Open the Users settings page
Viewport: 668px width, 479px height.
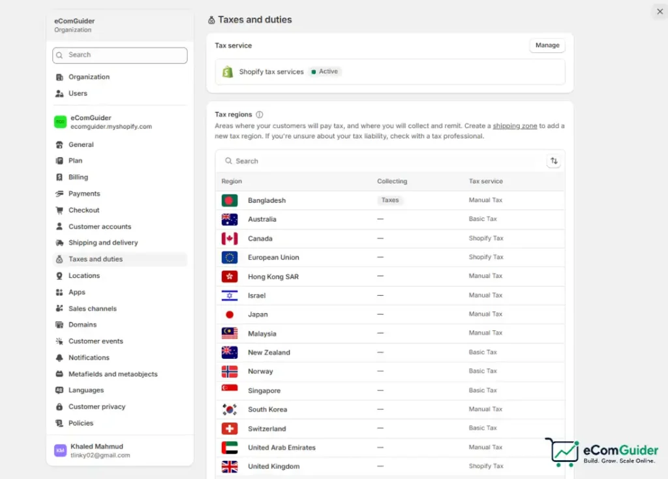click(x=120, y=93)
